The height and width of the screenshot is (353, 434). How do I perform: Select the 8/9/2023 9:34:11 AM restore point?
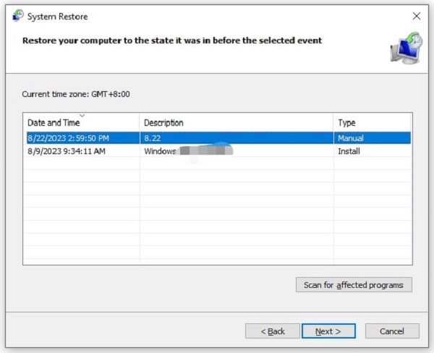pyautogui.click(x=67, y=151)
